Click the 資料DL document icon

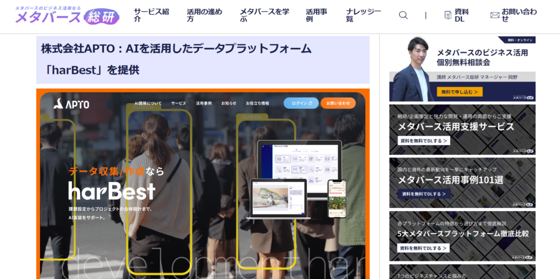click(x=447, y=15)
